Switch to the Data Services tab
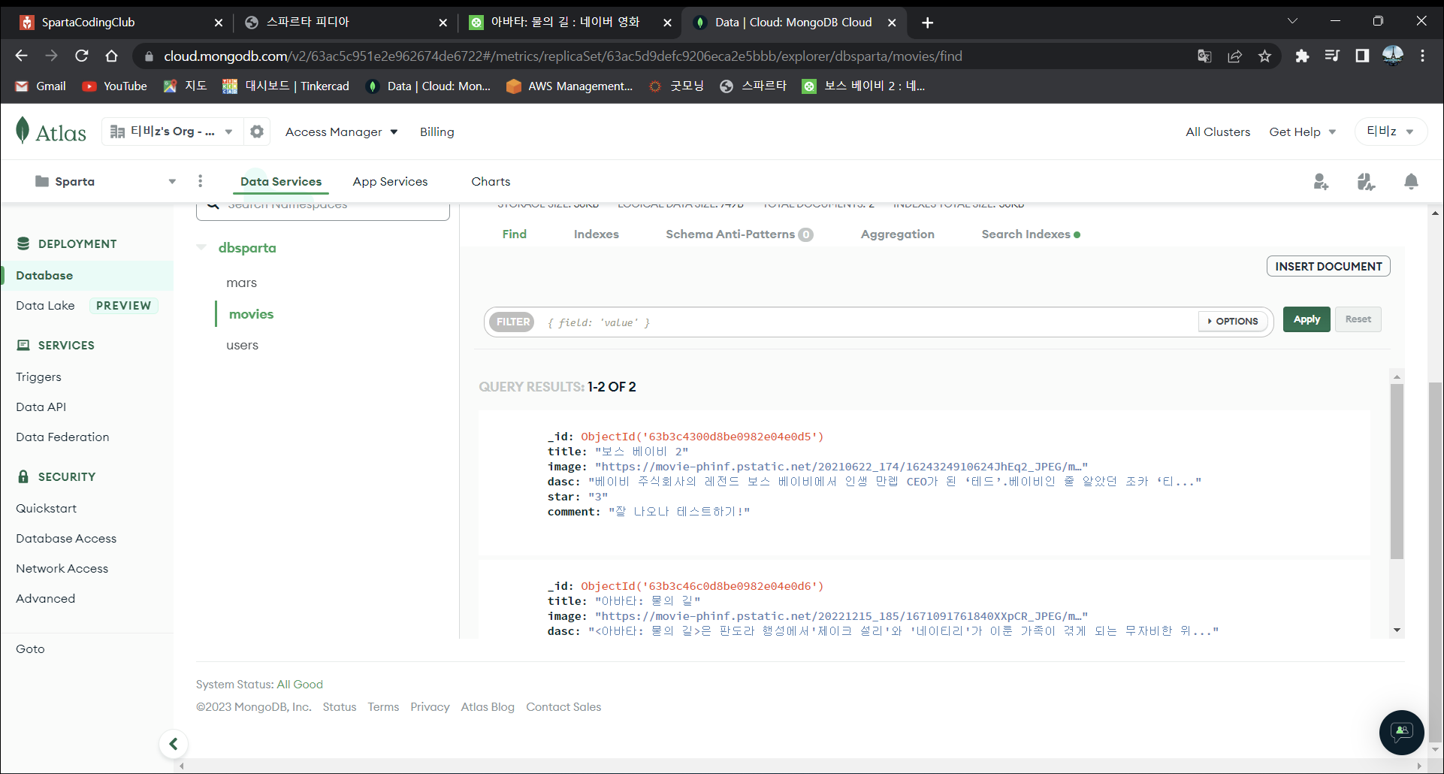The width and height of the screenshot is (1444, 774). pyautogui.click(x=281, y=182)
